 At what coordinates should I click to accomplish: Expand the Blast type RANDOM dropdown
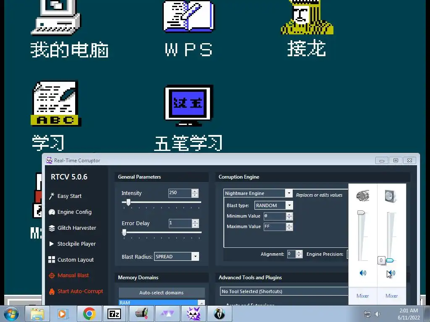click(x=289, y=205)
